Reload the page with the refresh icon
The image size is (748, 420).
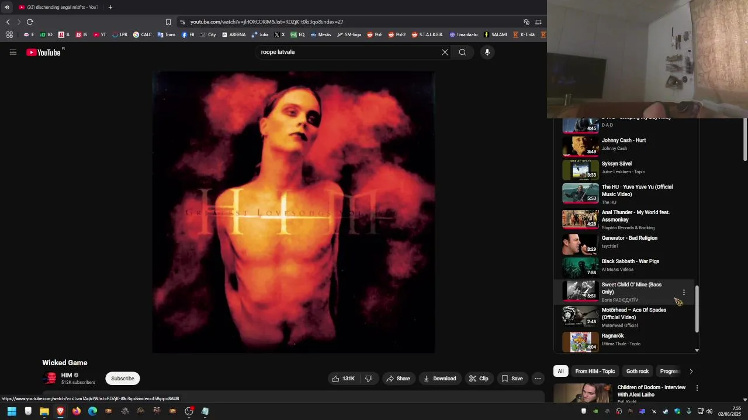30,22
